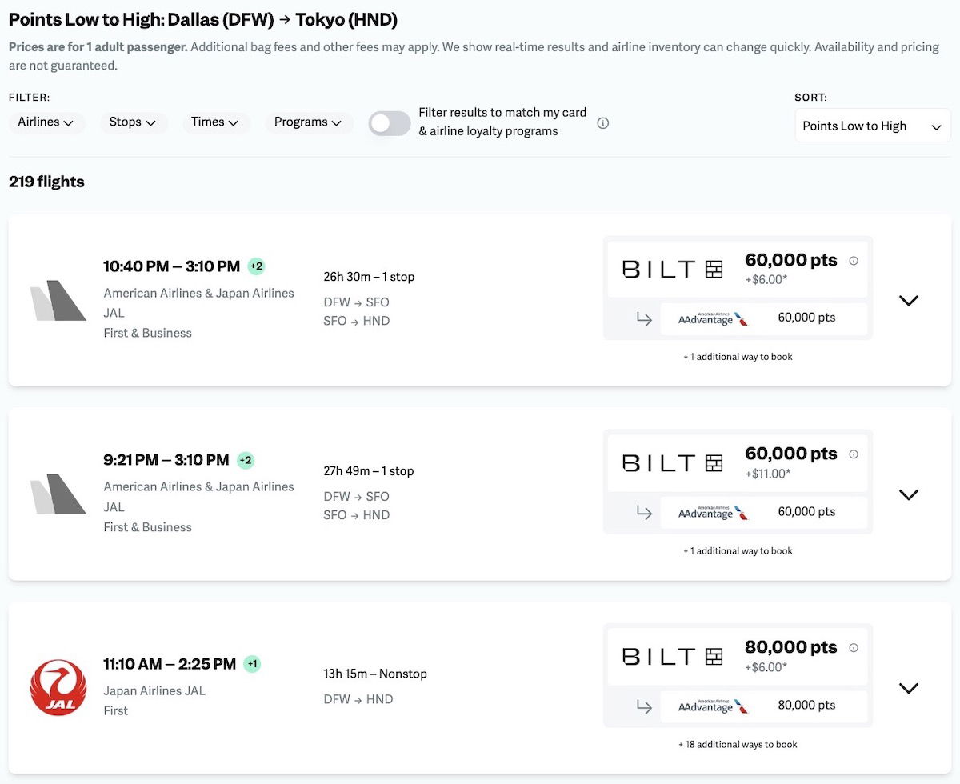Click info icon next to 60,000 pts +$11.00
The height and width of the screenshot is (784, 960).
tap(854, 454)
